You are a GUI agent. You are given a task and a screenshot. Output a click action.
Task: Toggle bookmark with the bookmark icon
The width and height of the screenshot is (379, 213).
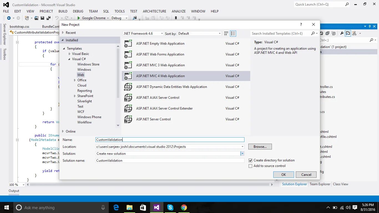coord(176,18)
